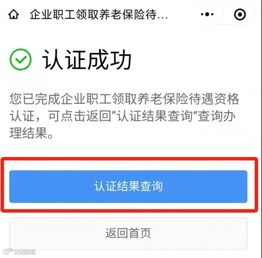Return home via the 返回首页 button
This screenshot has height=258, width=262.
[x=128, y=233]
